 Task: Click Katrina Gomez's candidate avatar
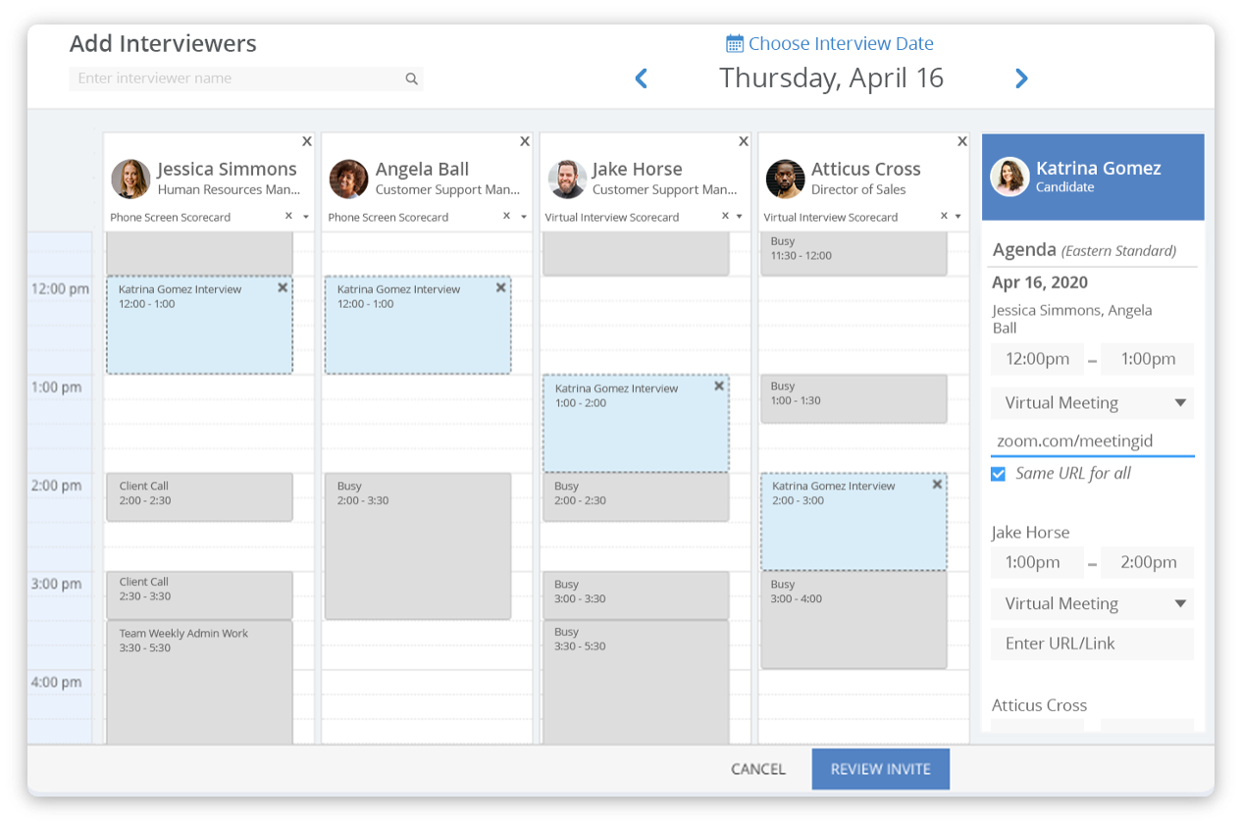point(1009,178)
